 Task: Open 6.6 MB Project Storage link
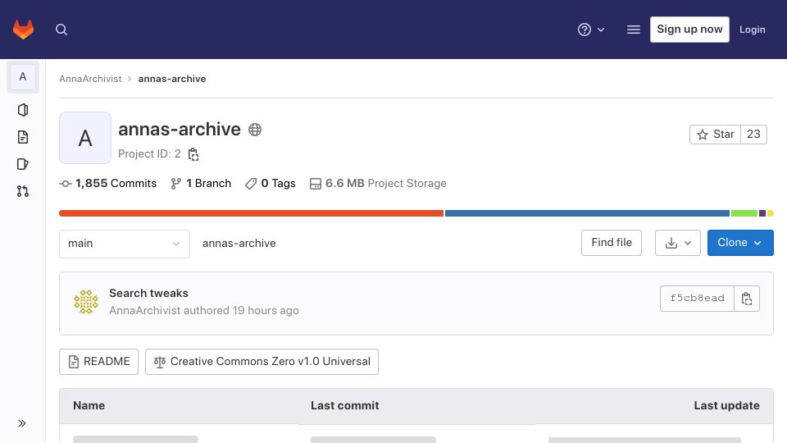pyautogui.click(x=378, y=183)
